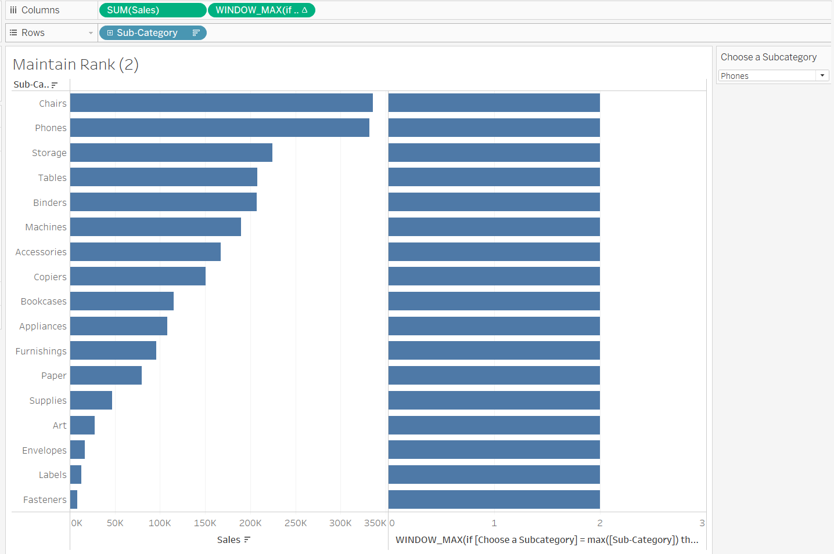Select the Bookcases row label
The height and width of the screenshot is (554, 834).
click(x=44, y=301)
